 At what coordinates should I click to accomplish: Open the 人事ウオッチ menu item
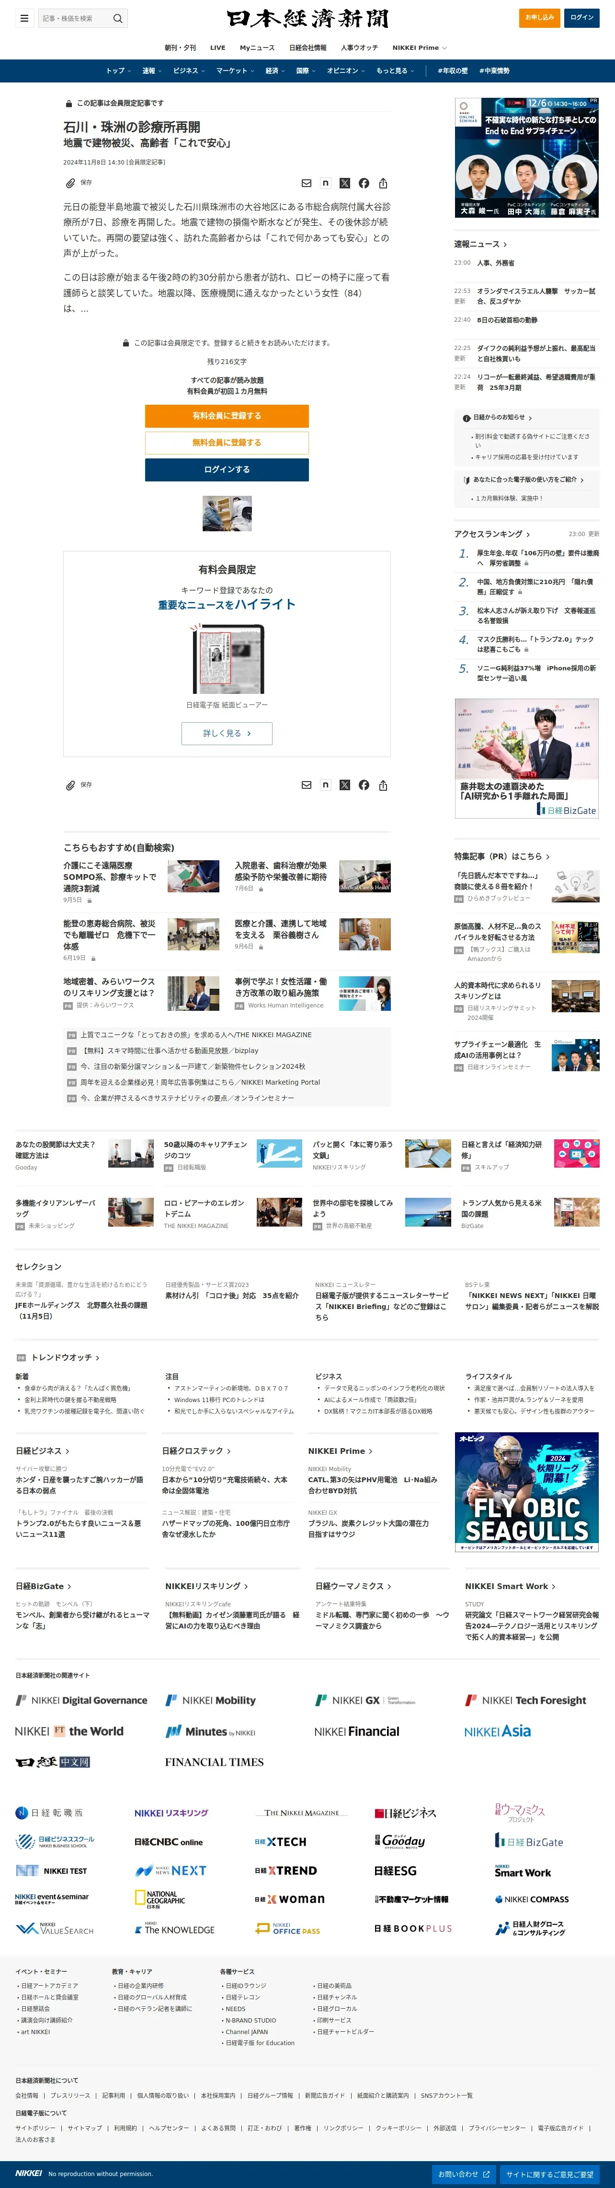(x=360, y=47)
